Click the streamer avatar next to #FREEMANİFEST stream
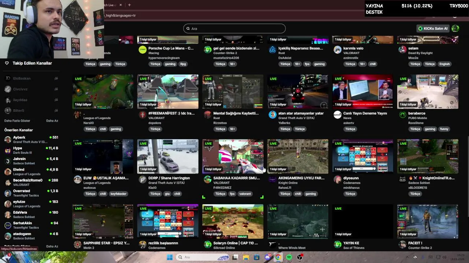The height and width of the screenshot is (263, 469). coord(143,115)
